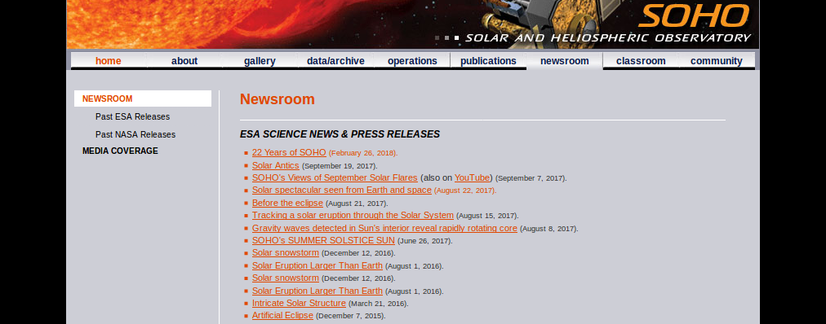Open the publications tab
The height and width of the screenshot is (324, 826).
pyautogui.click(x=488, y=61)
